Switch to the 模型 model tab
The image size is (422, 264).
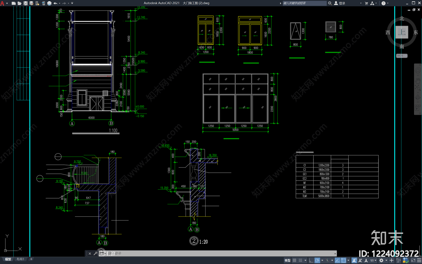coord(8,259)
